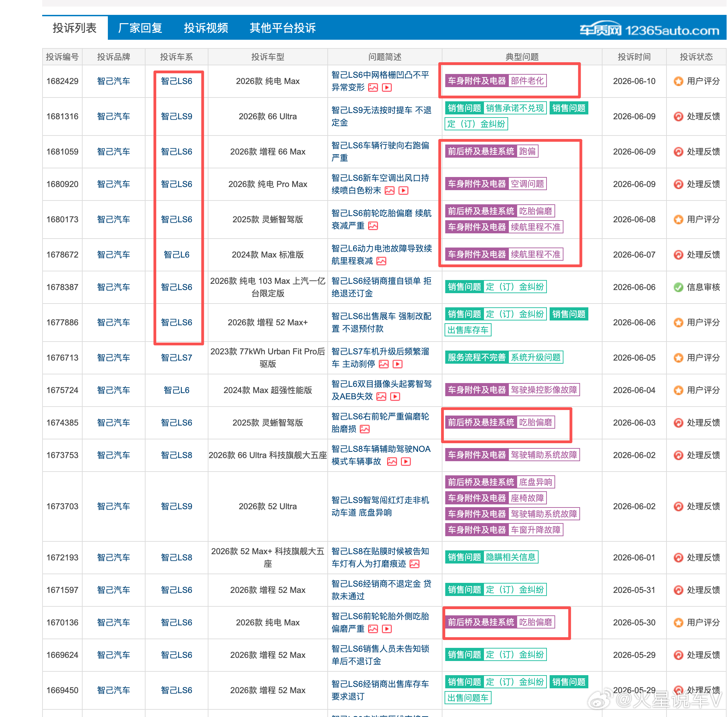The width and height of the screenshot is (728, 717).
Task: Open complaint 智己LS6经销商擅自锁单 拒绝退还订金
Action: [x=381, y=287]
